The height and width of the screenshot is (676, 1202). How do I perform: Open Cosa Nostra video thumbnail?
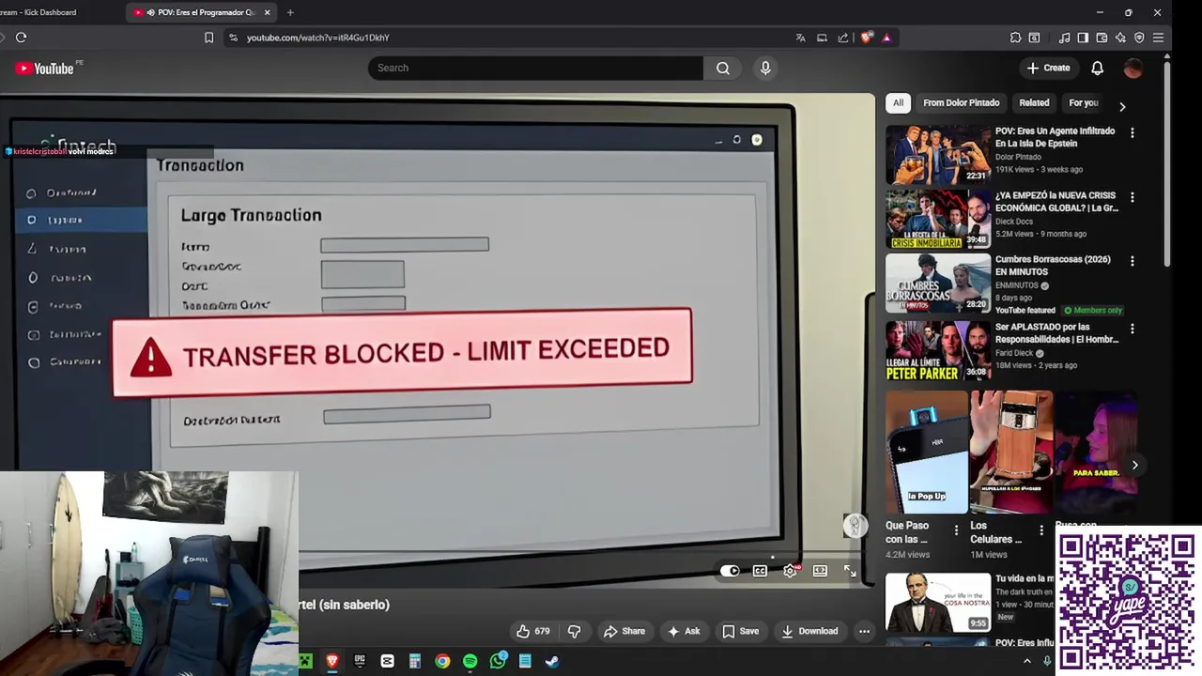point(938,602)
